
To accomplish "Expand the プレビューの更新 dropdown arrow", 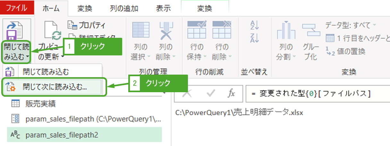I will tap(63, 57).
